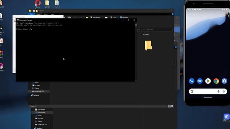Image resolution: width=230 pixels, height=129 pixels.
Task: Select Documents in the lower Explorer window
Action: [40, 109]
